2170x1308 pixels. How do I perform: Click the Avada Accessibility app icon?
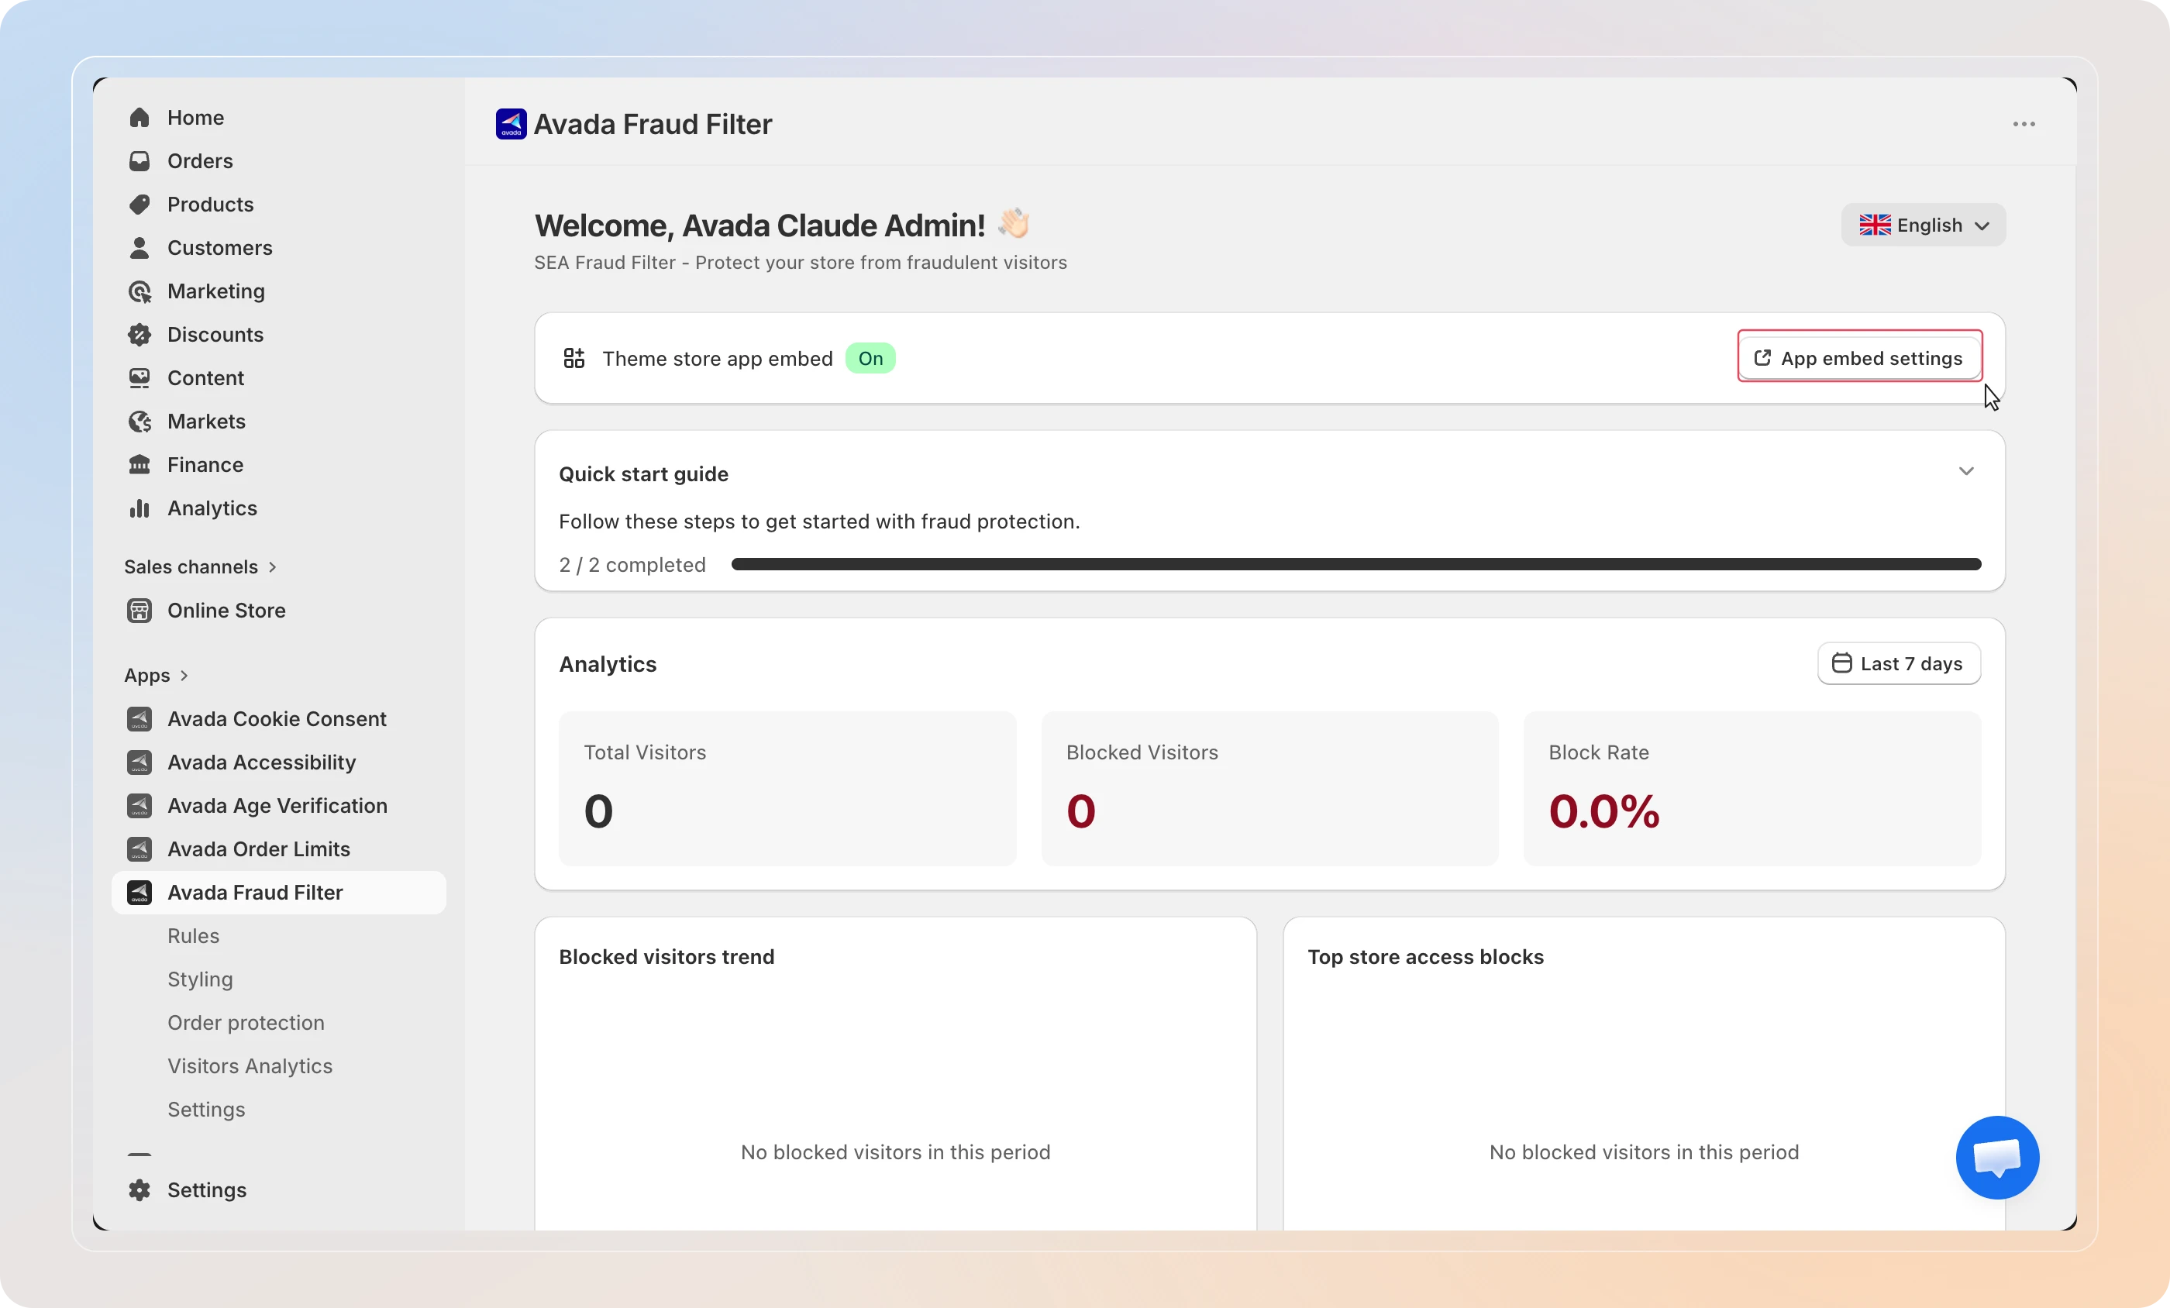[139, 762]
